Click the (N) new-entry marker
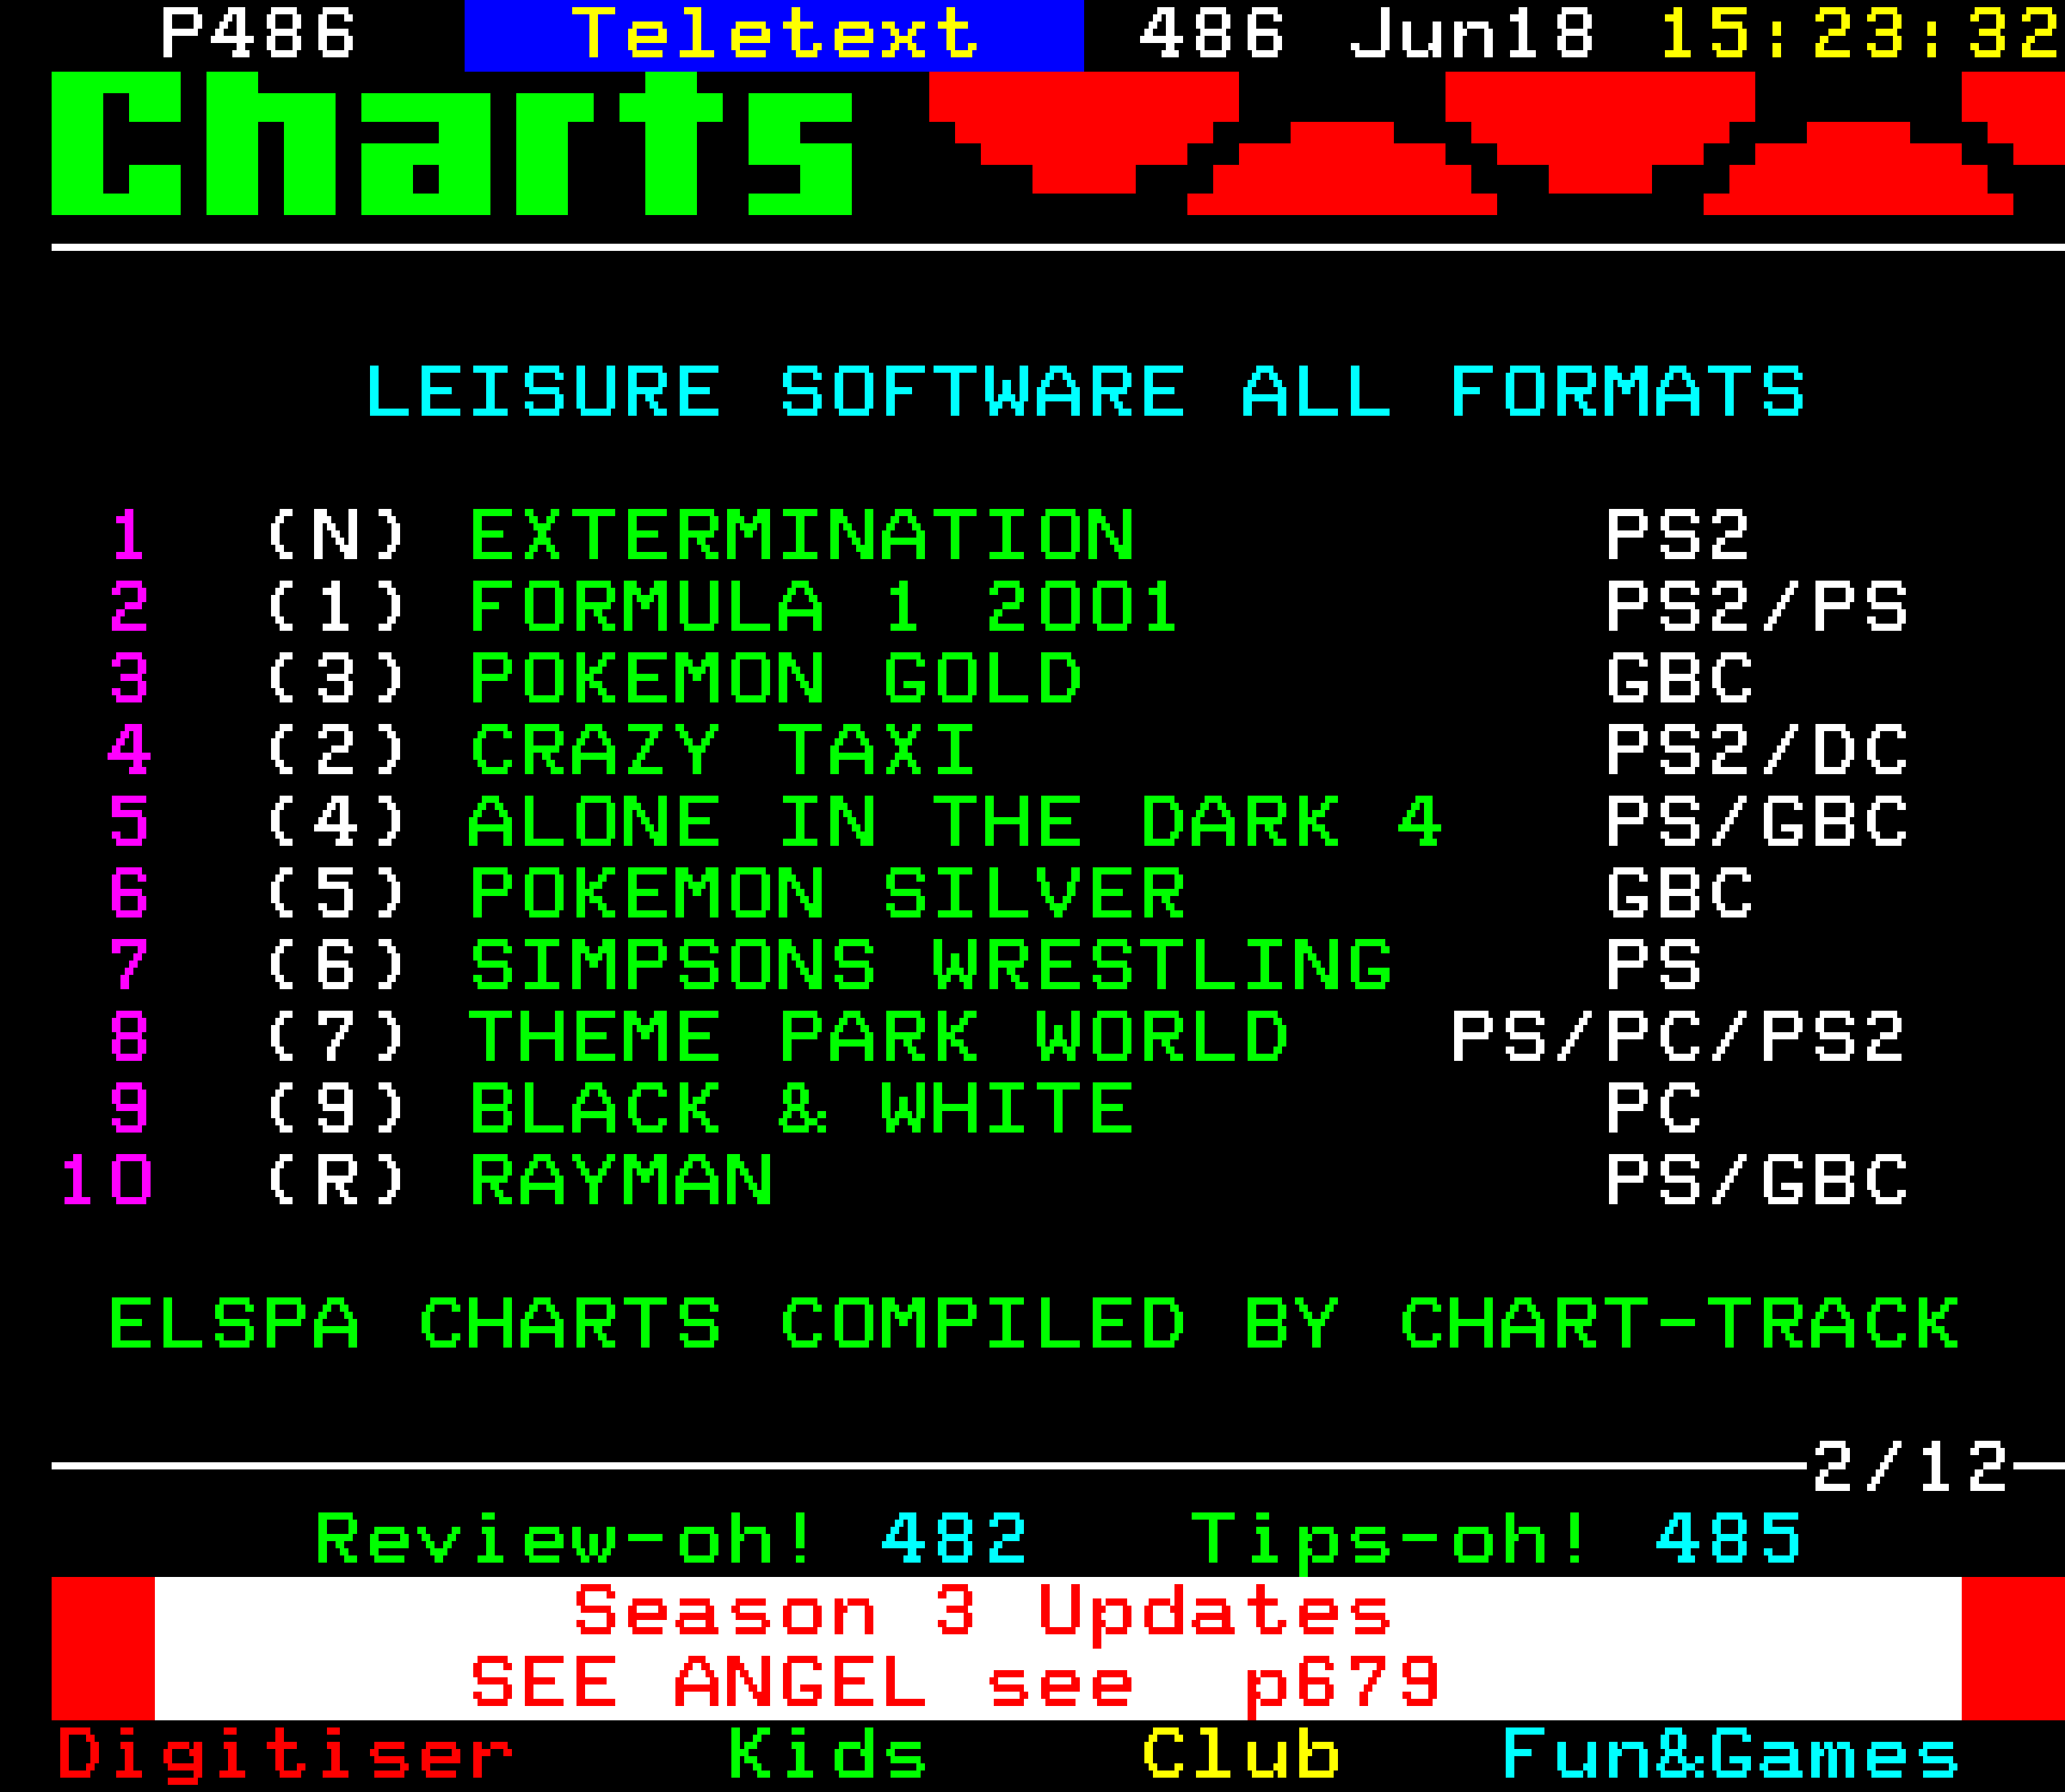The image size is (2065, 1792). tap(335, 534)
